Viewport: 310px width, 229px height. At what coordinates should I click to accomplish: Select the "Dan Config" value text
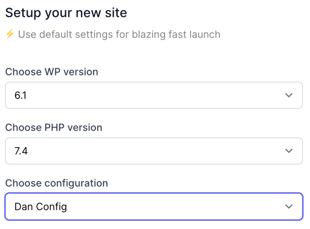coord(41,207)
